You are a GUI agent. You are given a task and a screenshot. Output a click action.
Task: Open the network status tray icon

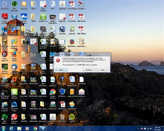point(148,129)
